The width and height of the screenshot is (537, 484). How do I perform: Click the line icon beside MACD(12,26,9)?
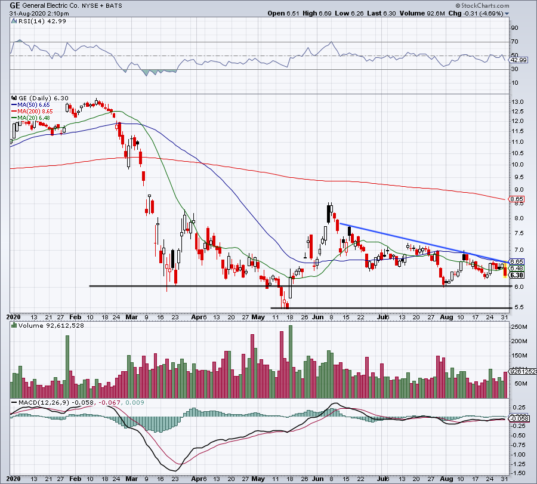coord(14,402)
